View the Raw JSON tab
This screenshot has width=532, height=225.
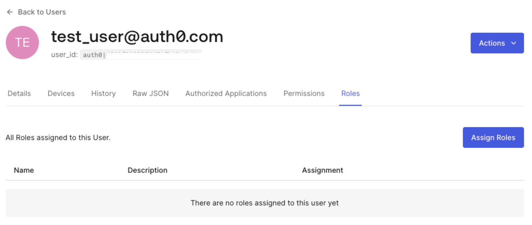(x=150, y=93)
